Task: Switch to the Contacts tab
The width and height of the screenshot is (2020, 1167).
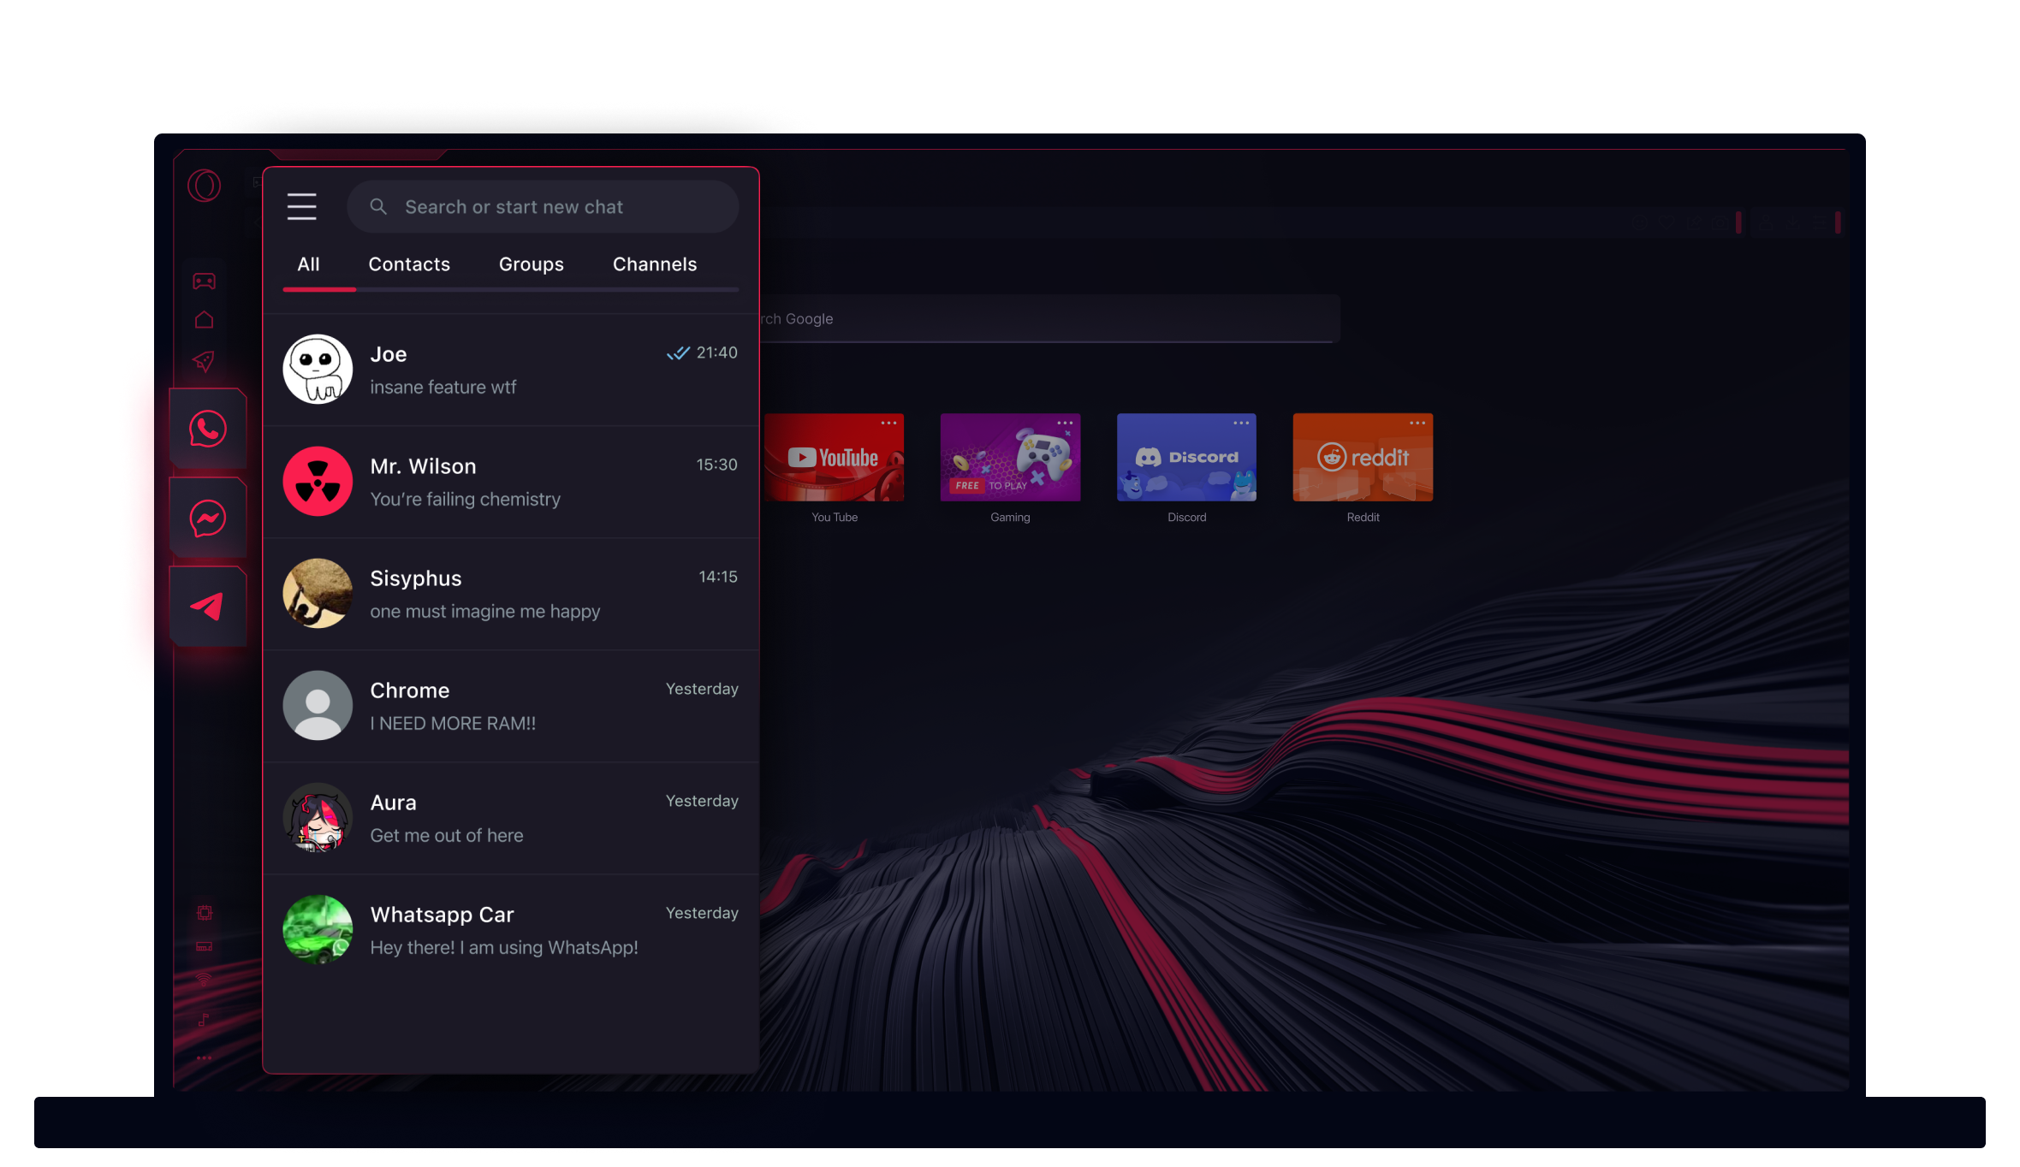Action: coord(409,264)
